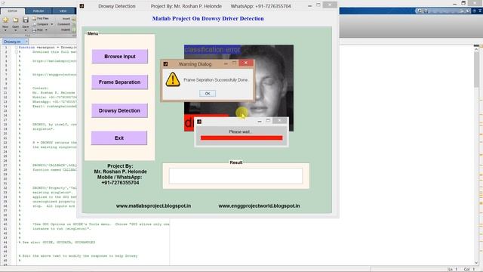Expand the Compare dropdown arrow
Image resolution: width=483 pixels, height=272 pixels.
pyautogui.click(x=52, y=24)
